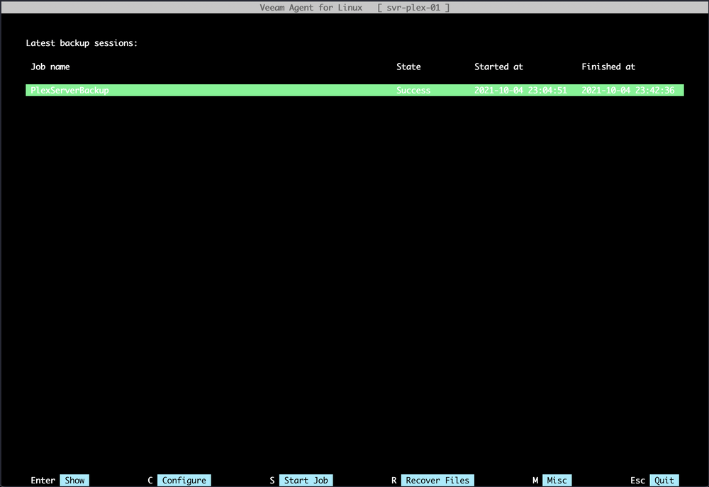Click the S key label beside Start Job

(272, 480)
